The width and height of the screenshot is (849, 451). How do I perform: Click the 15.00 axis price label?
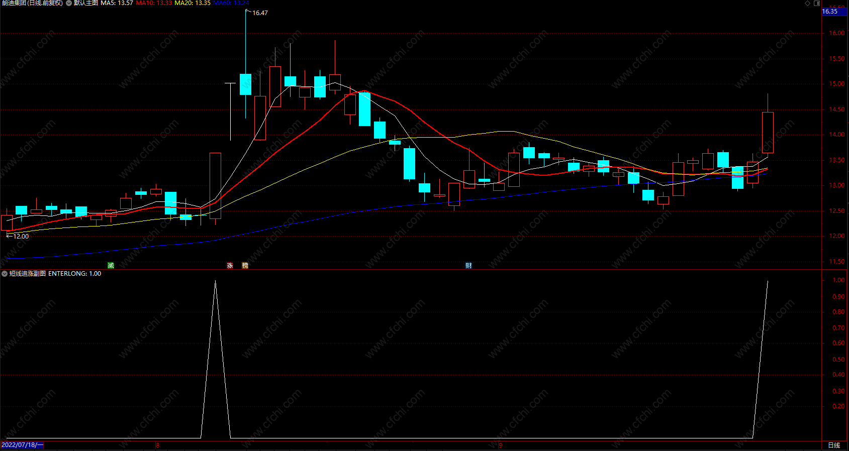[837, 84]
